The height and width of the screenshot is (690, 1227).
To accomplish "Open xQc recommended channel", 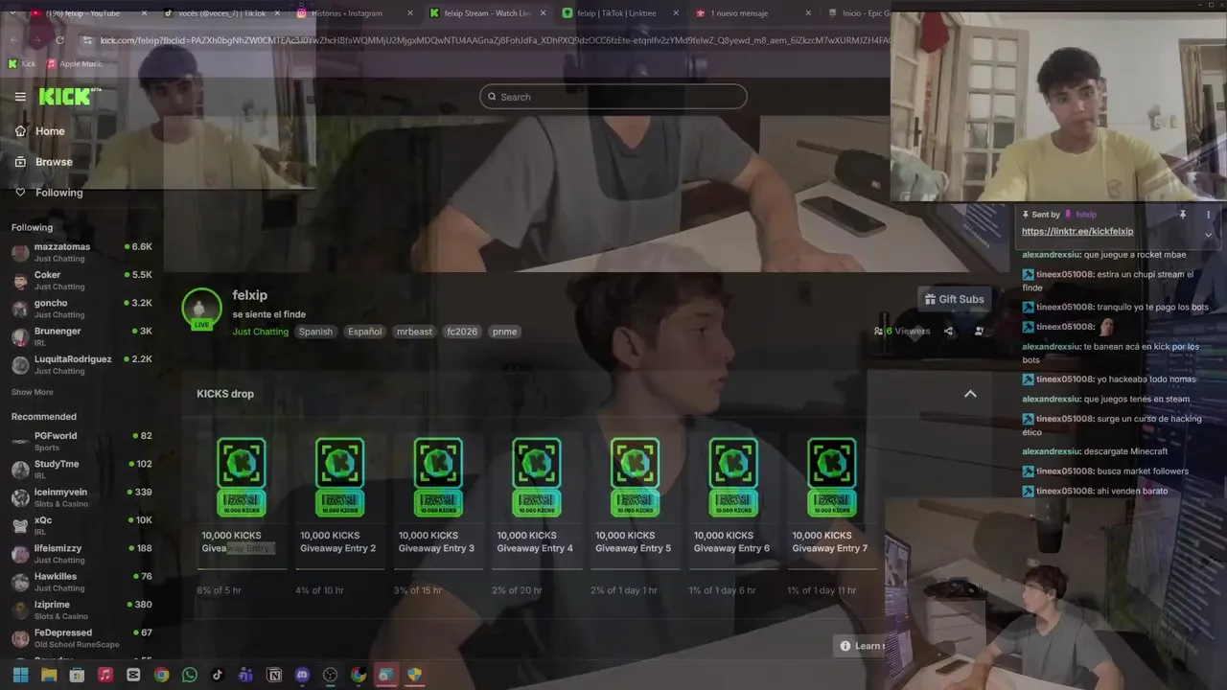I will click(x=81, y=526).
